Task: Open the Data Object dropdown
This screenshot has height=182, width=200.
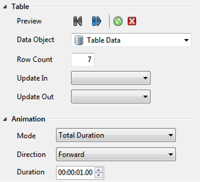Action: 131,40
